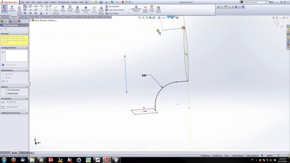Viewport: 290px width, 163px height.
Task: Open the FeatureManager design tree panel tab
Action: pyautogui.click(x=2, y=21)
